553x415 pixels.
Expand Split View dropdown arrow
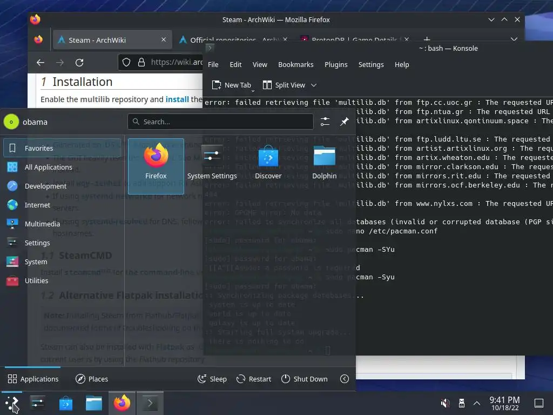314,85
